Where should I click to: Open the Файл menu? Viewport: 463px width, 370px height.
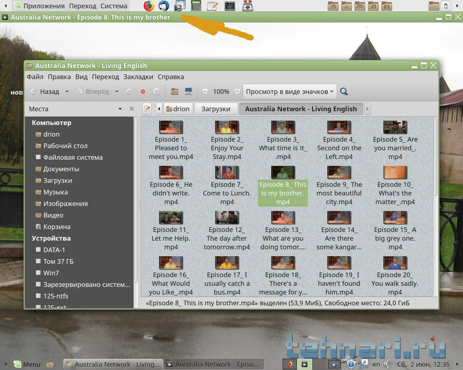tap(35, 77)
